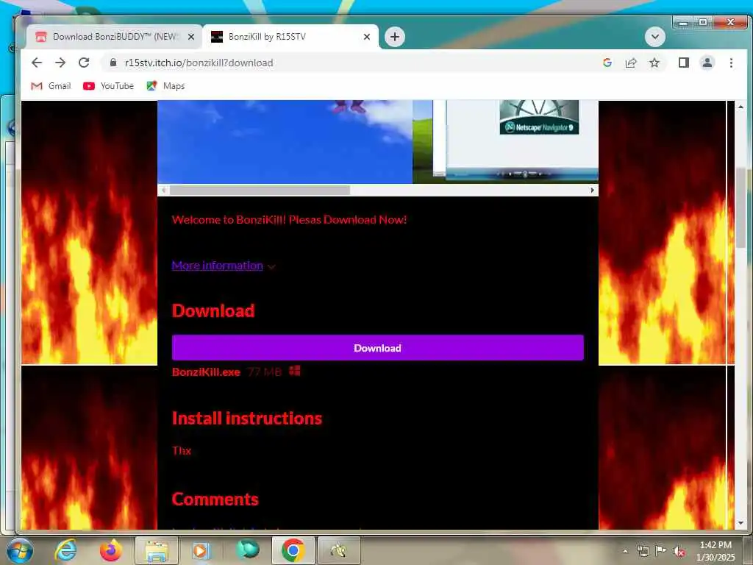Click the address bar URL
This screenshot has width=753, height=565.
(199, 63)
